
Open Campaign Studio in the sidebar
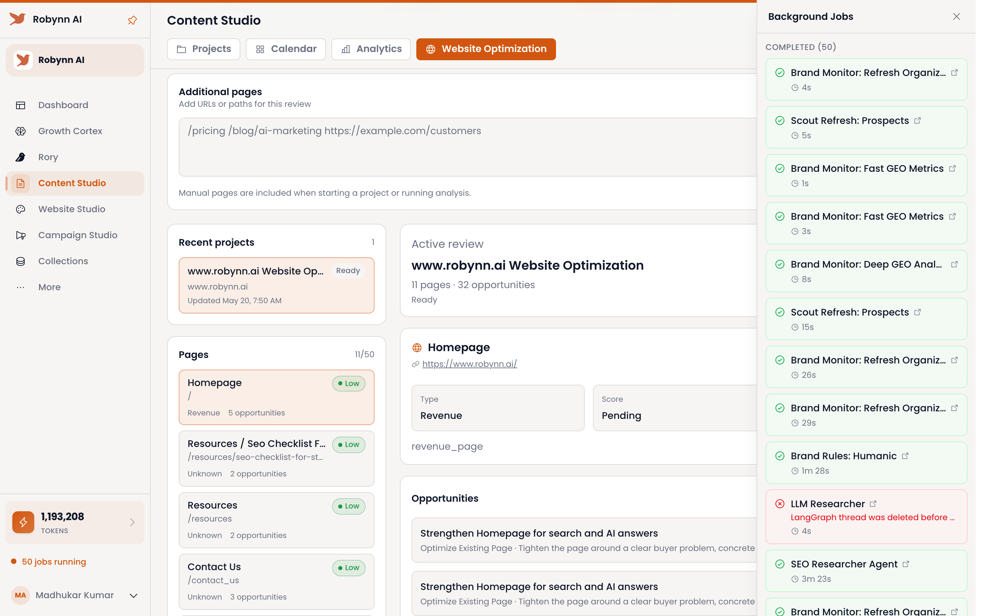click(75, 235)
